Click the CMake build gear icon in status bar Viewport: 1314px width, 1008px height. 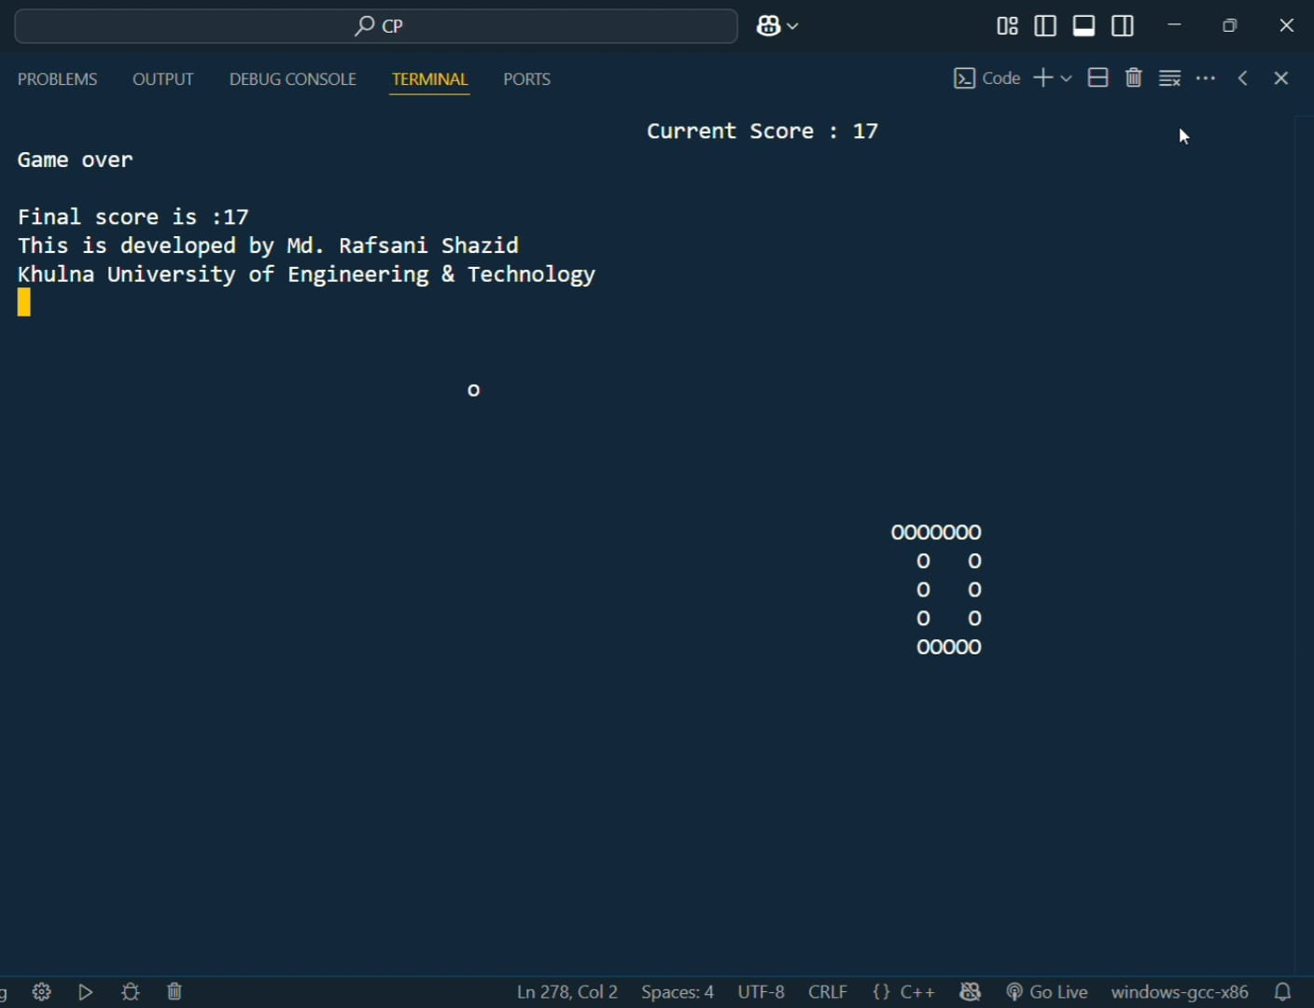[41, 992]
